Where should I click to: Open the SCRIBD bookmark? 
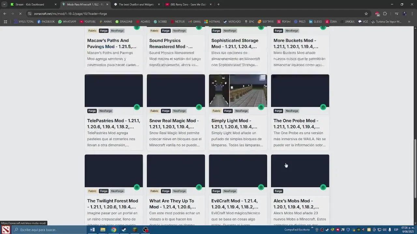tap(160, 22)
